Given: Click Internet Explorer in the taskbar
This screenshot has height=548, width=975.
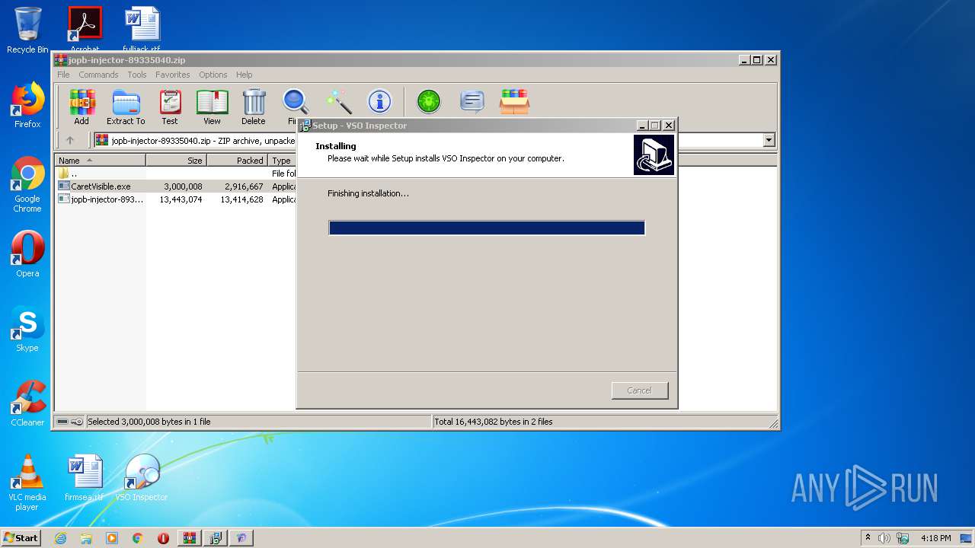Looking at the screenshot, I should tap(60, 538).
